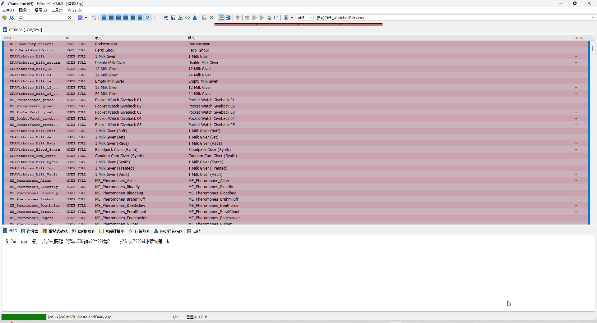Open dropdown arrow next to purple back arrow
Screen dimensions: 597x323
pyautogui.click(x=86, y=18)
